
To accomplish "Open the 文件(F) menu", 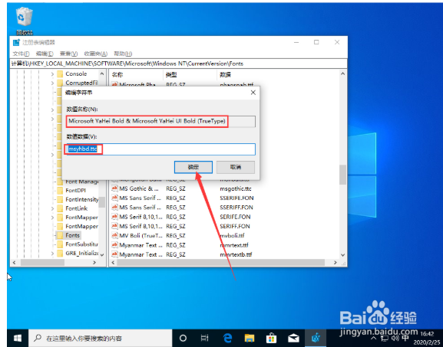I will (x=21, y=54).
